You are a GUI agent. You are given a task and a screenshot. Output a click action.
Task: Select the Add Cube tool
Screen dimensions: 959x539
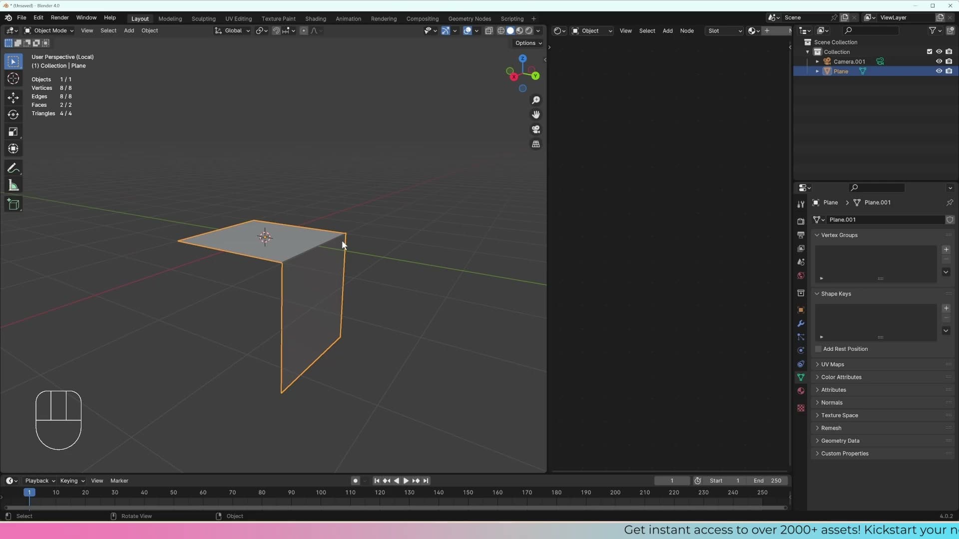click(13, 204)
